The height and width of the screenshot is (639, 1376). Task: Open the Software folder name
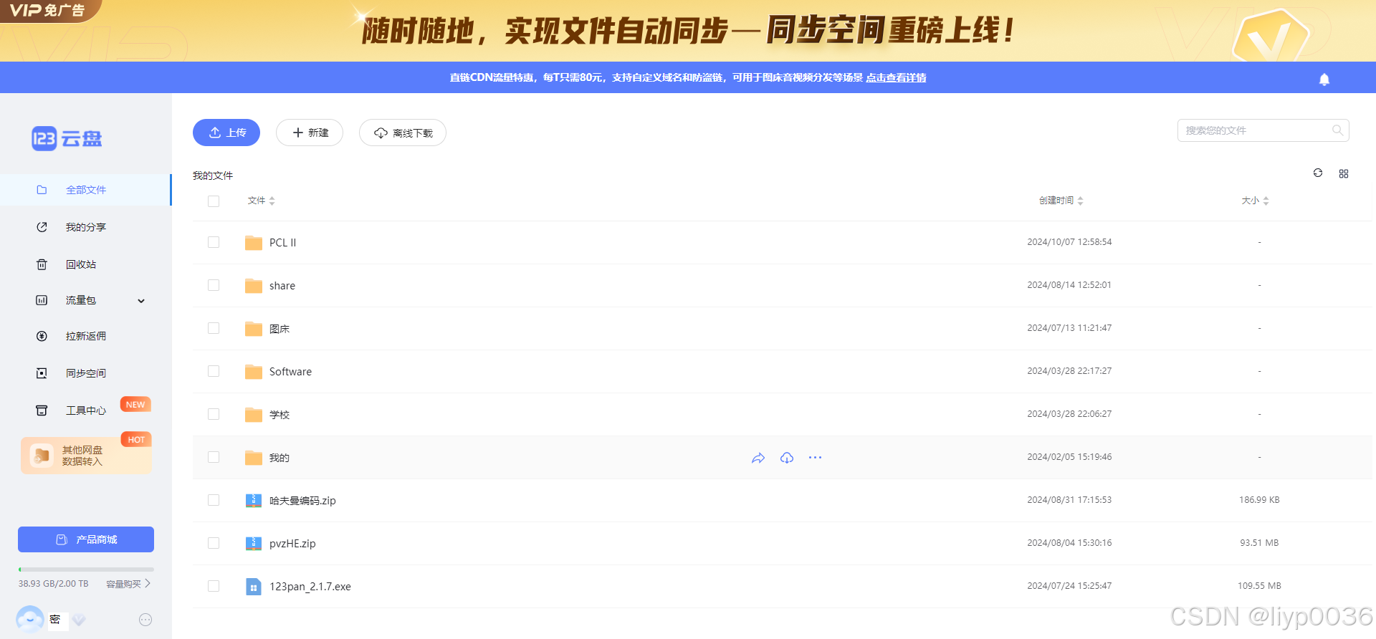coord(290,372)
